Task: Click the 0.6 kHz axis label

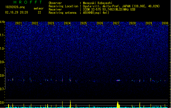Action: coord(2,103)
